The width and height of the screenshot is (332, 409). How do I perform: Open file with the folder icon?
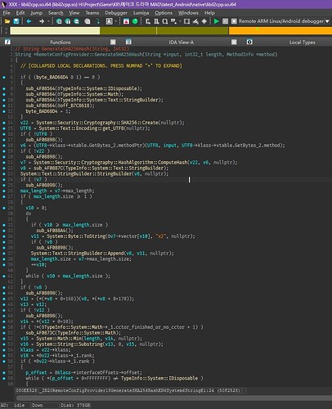pyautogui.click(x=7, y=21)
